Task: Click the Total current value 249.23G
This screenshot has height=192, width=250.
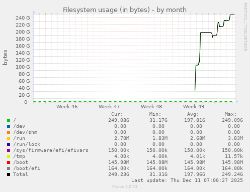Action: click(119, 174)
